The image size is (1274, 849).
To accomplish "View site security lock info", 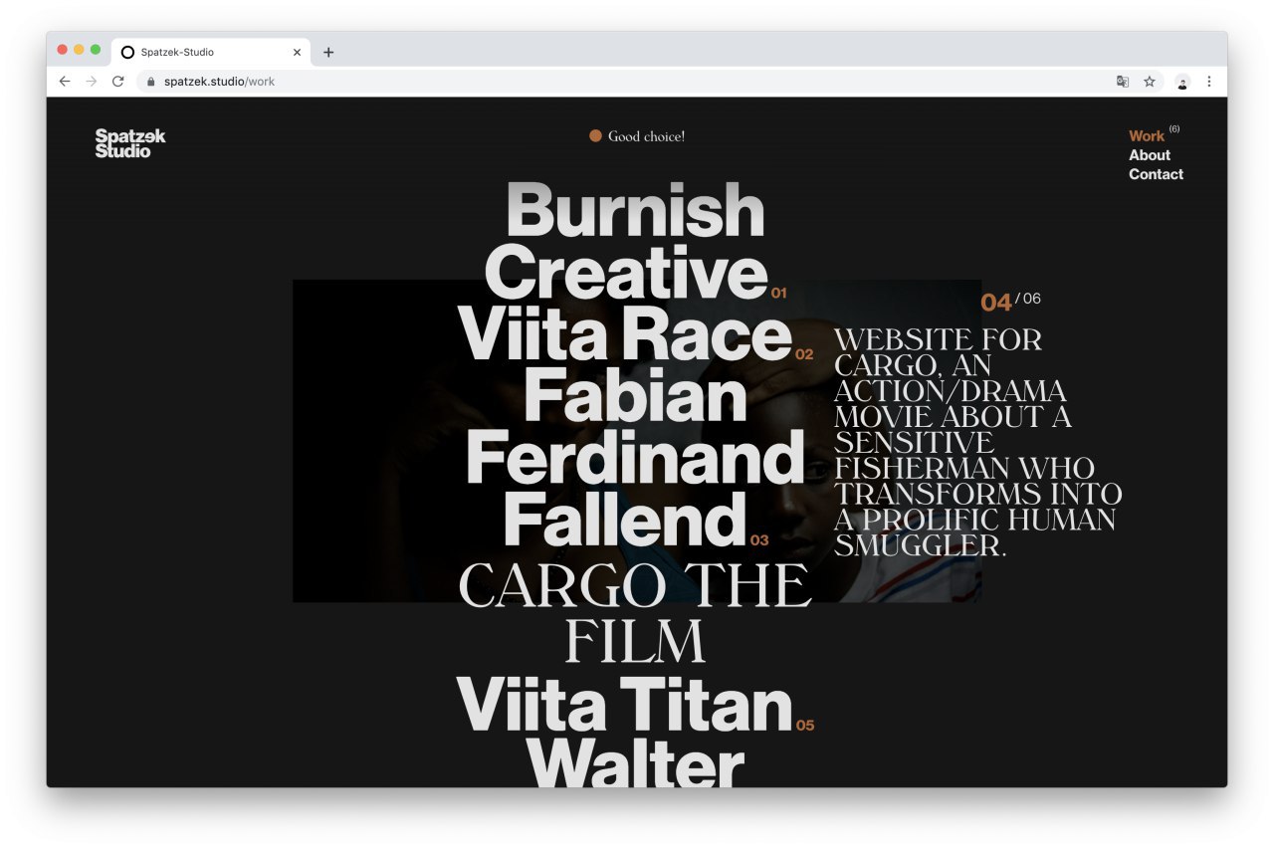I will coord(151,82).
